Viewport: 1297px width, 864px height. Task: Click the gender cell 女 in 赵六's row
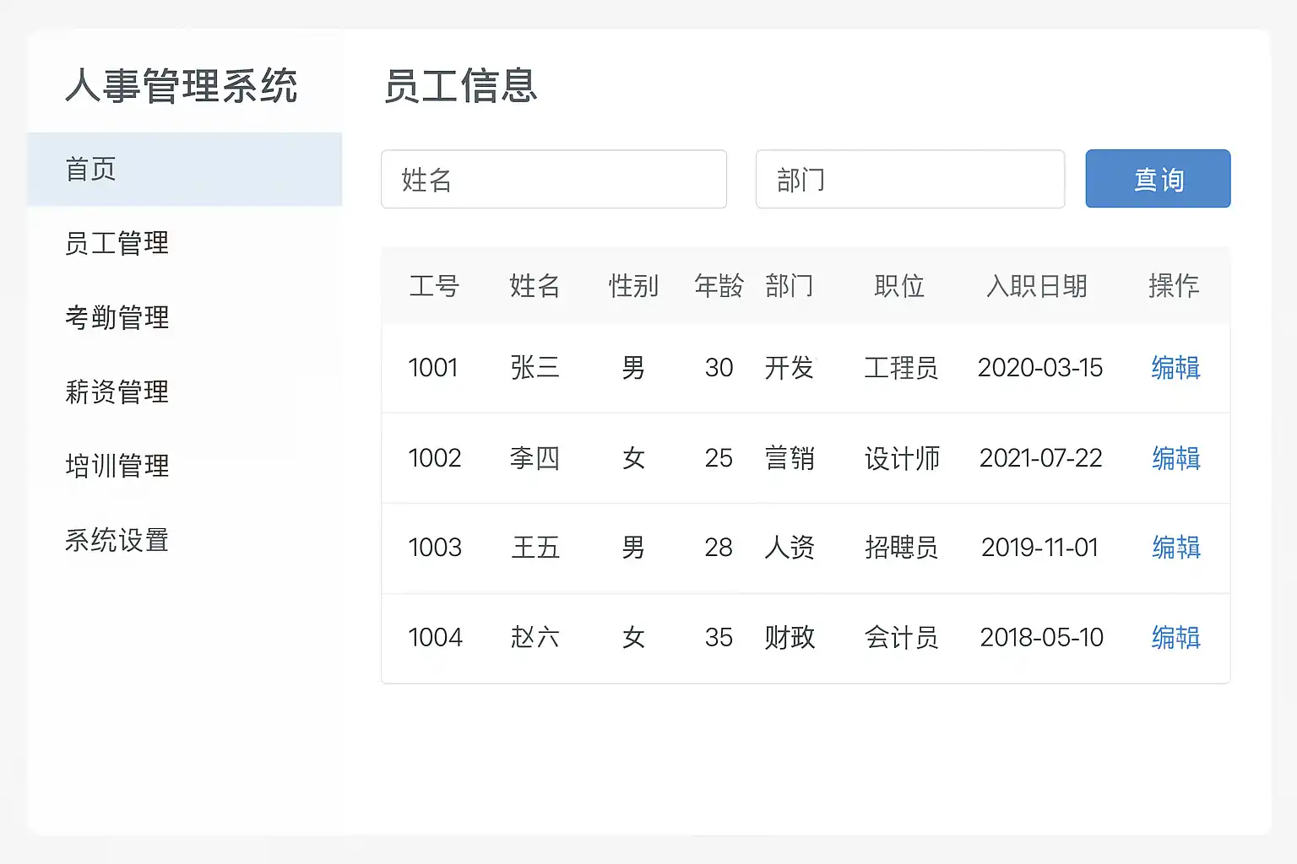click(x=633, y=637)
